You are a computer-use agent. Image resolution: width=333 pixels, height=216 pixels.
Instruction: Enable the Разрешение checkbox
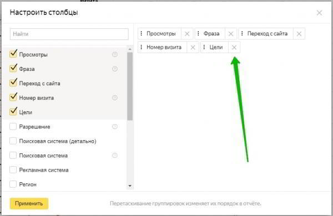click(x=13, y=126)
